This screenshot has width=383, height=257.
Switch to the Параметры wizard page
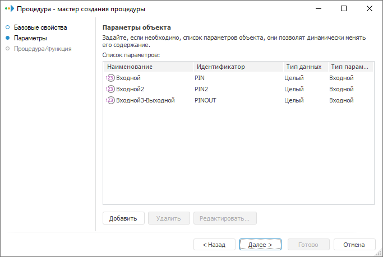click(30, 38)
